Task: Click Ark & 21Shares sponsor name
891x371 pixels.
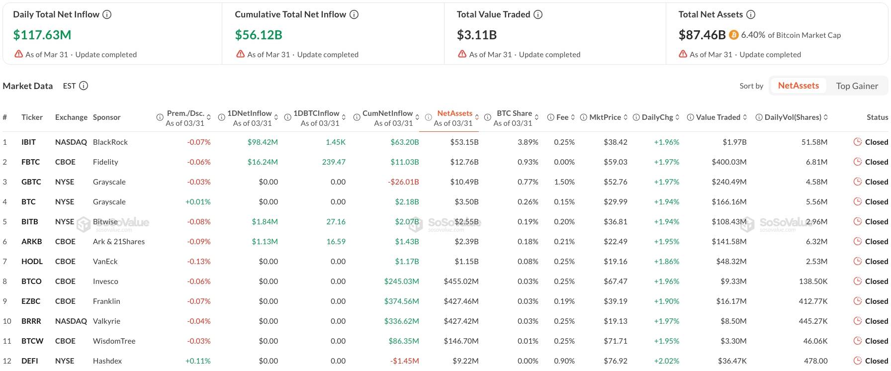Action: [x=119, y=241]
